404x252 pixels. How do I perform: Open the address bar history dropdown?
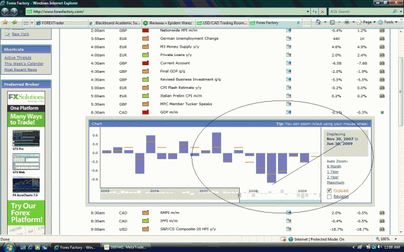point(308,12)
